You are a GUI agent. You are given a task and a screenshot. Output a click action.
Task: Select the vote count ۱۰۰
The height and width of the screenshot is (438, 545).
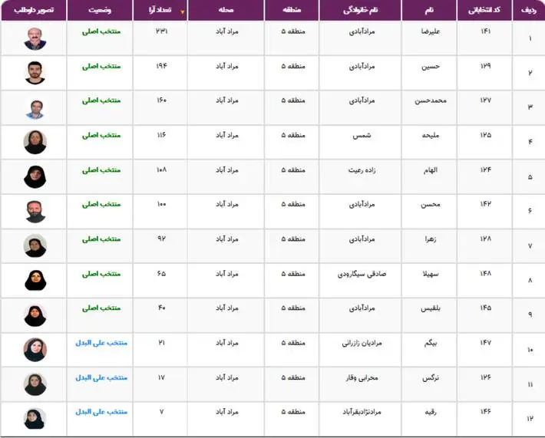(162, 204)
